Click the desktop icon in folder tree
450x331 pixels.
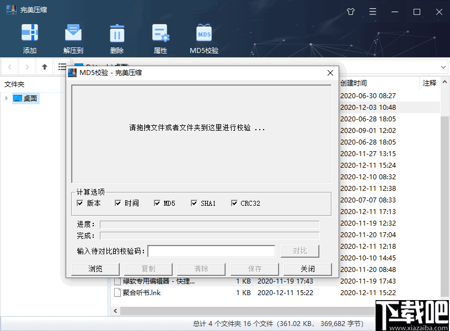(x=18, y=98)
